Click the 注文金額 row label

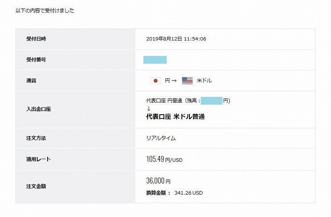tap(36, 186)
